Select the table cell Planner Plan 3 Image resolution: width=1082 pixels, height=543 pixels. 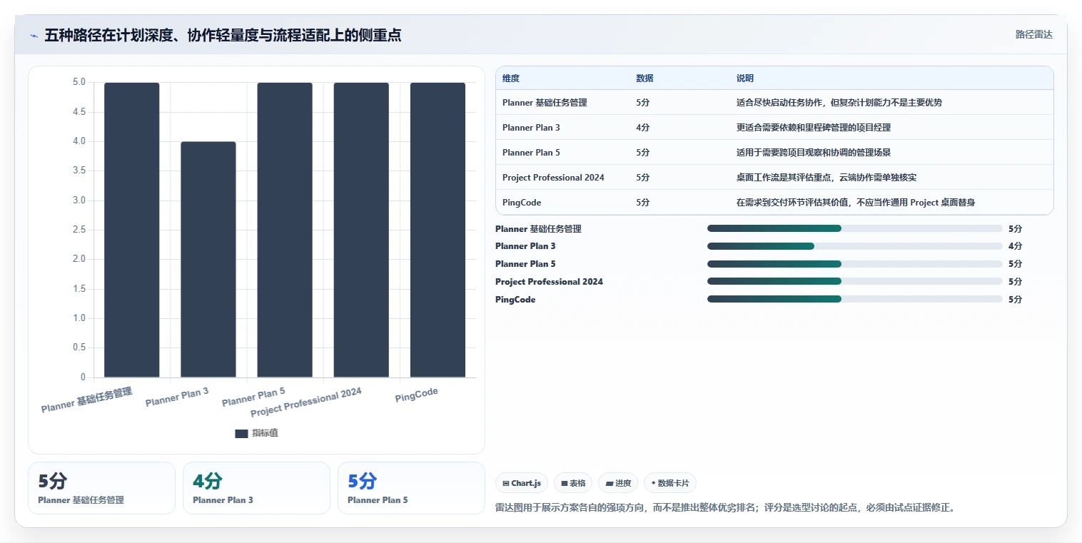(x=531, y=128)
